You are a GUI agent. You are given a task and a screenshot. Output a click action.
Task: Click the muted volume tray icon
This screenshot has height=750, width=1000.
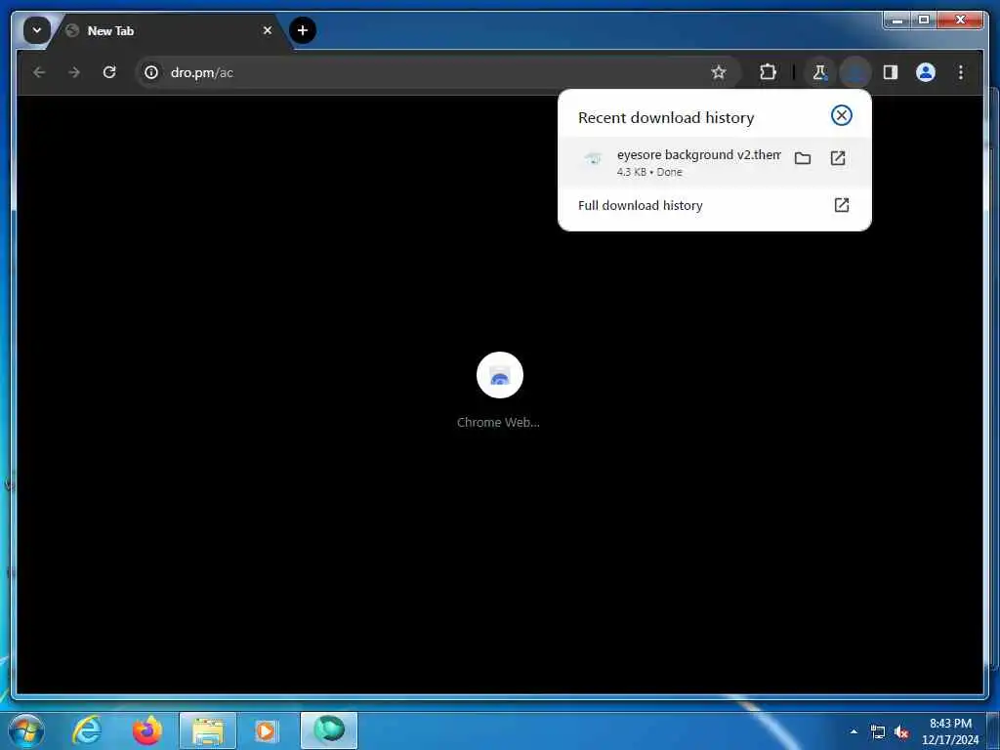pyautogui.click(x=901, y=732)
